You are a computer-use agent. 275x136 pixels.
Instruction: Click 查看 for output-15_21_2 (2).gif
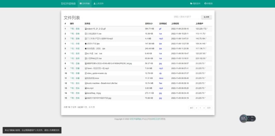pos(78,29)
